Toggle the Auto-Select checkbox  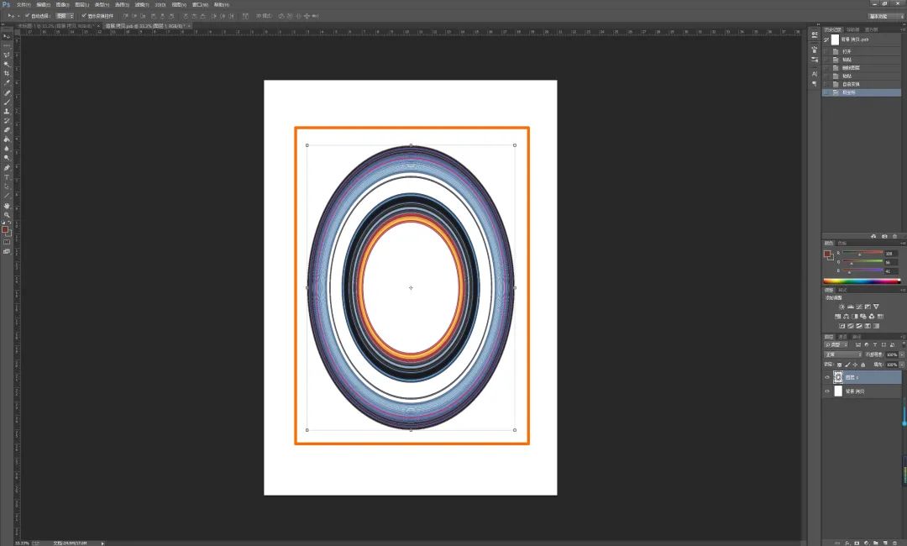point(27,16)
